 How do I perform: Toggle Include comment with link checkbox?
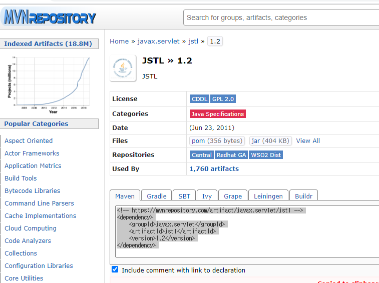click(115, 269)
